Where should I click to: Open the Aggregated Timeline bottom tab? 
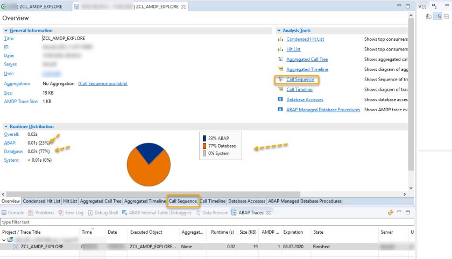pyautogui.click(x=145, y=201)
